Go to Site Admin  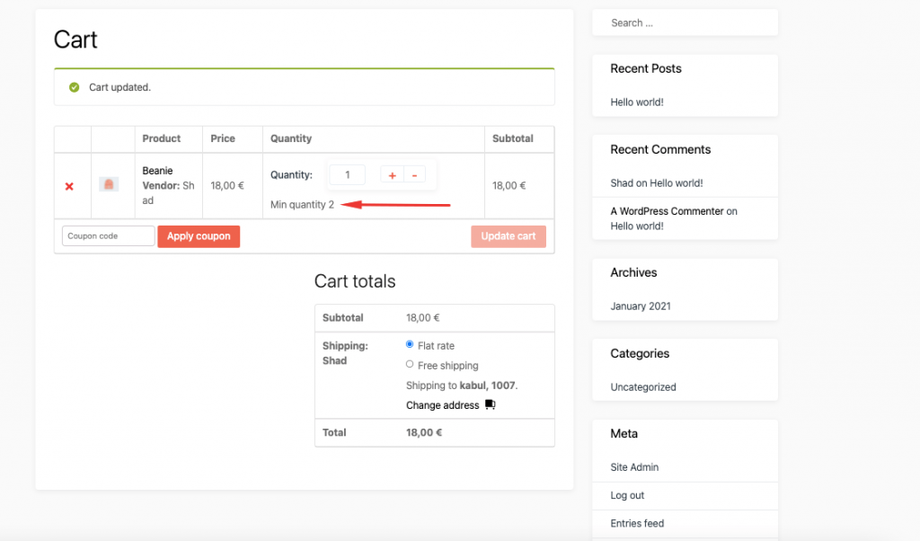[x=634, y=467]
